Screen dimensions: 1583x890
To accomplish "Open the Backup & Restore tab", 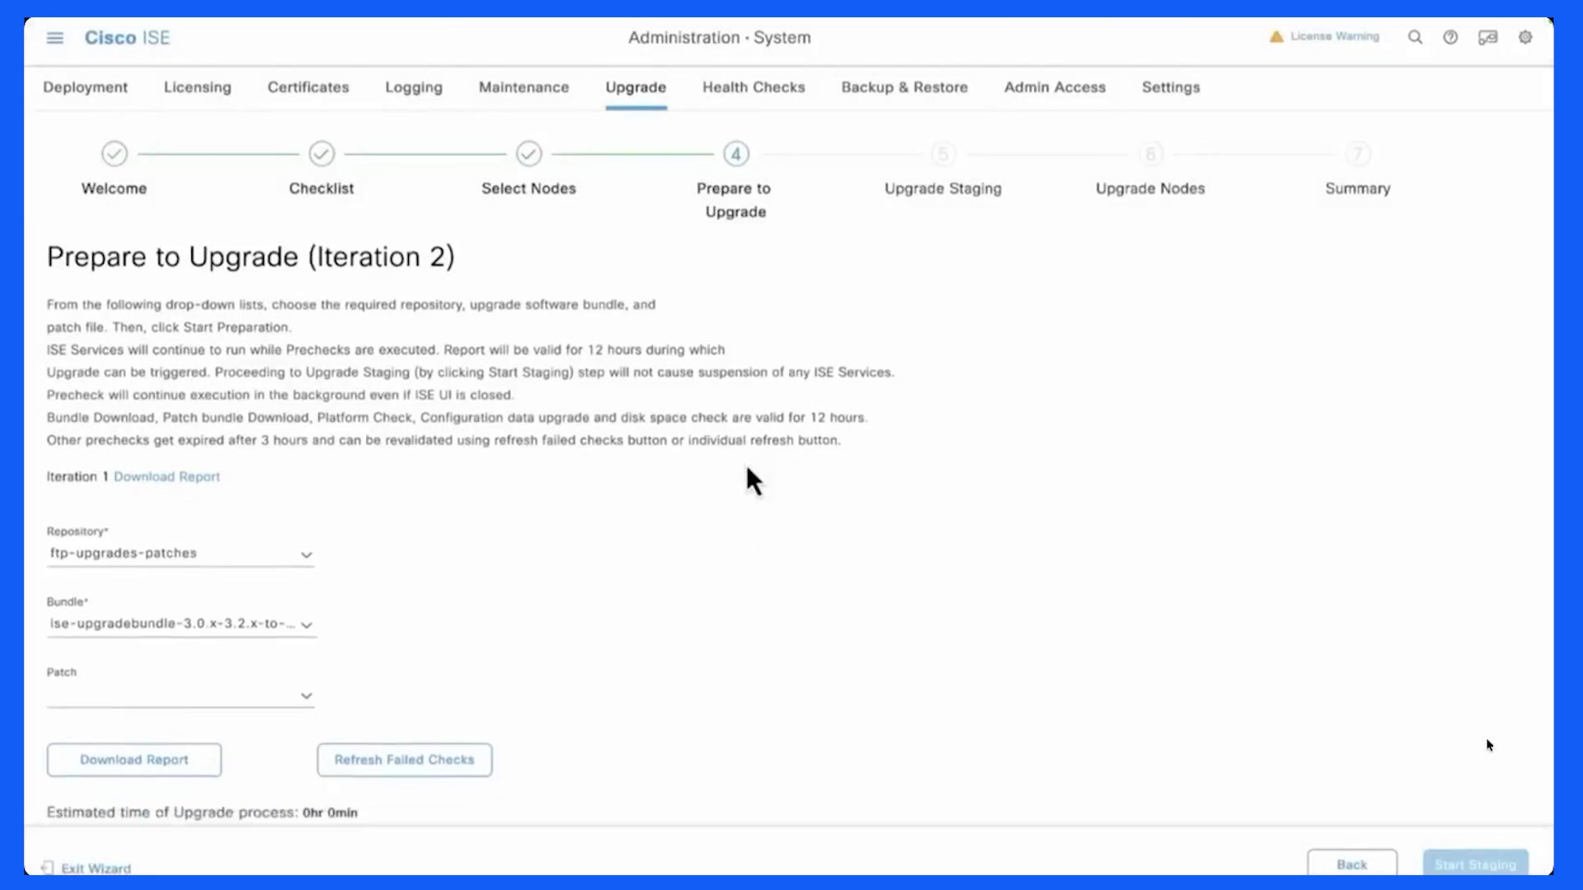I will [x=904, y=87].
